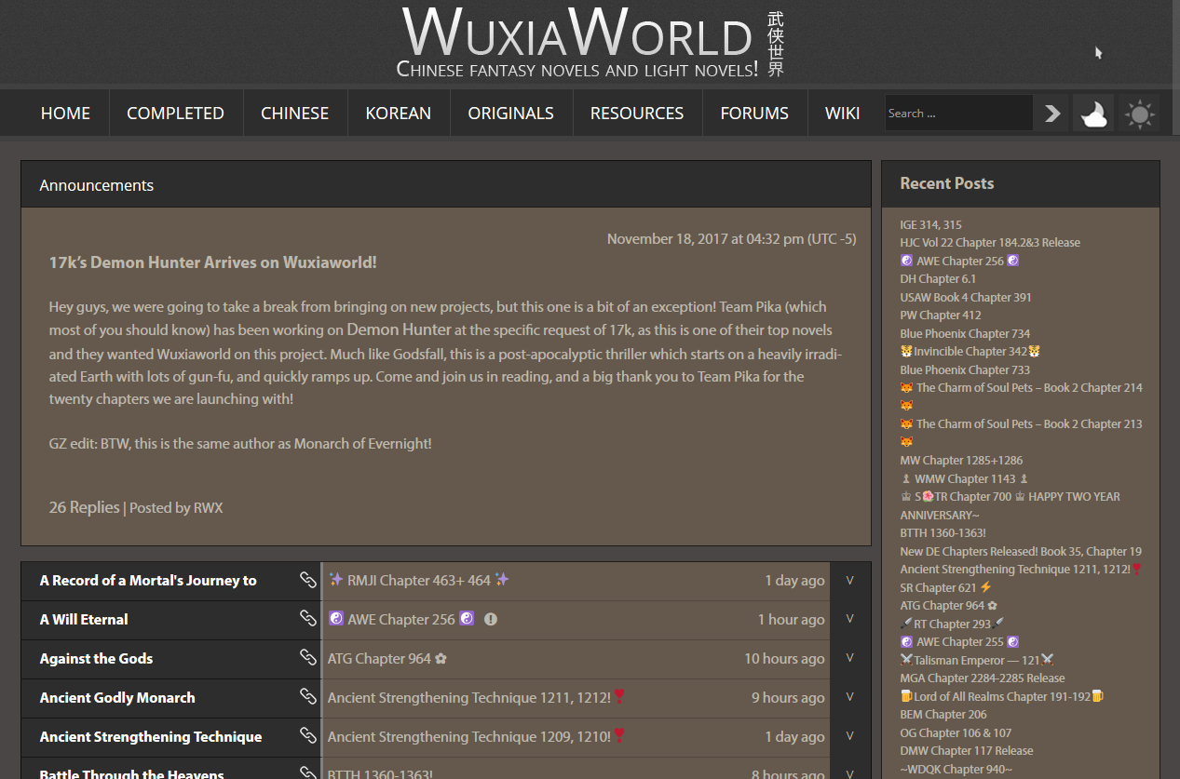Open Lord of All Realms Chapter 191-192
The image size is (1180, 779).
point(1001,696)
